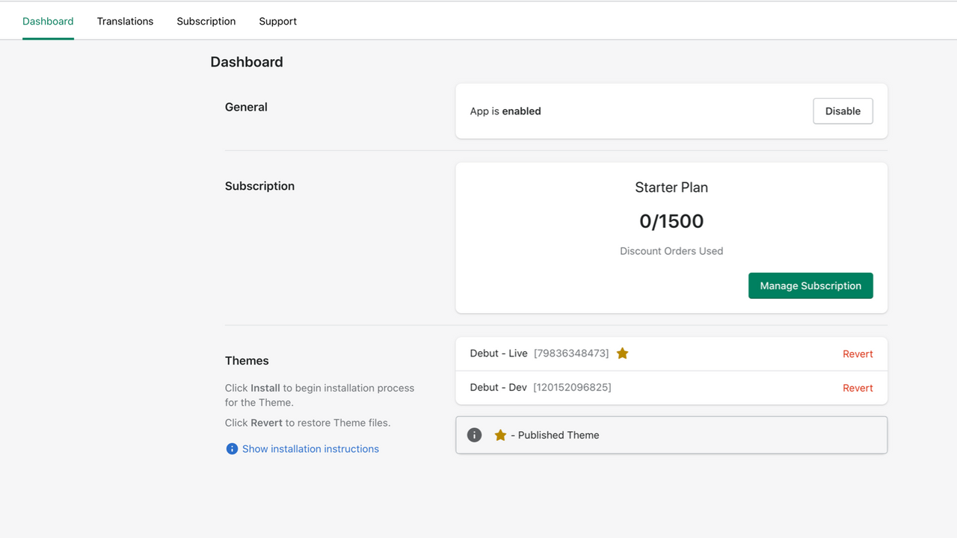
Task: Click the blue info icon beside installation instructions
Action: tap(232, 448)
